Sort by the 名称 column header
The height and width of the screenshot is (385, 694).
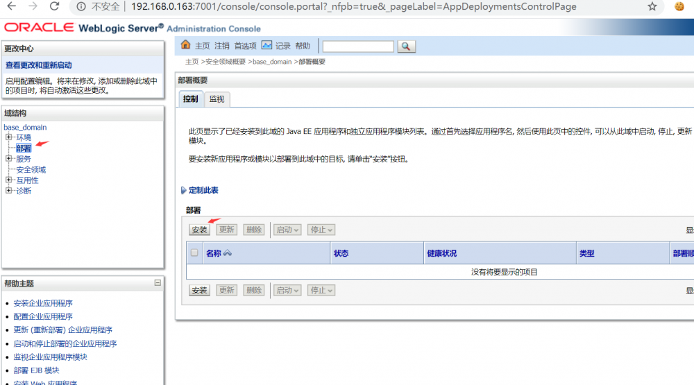coord(214,253)
